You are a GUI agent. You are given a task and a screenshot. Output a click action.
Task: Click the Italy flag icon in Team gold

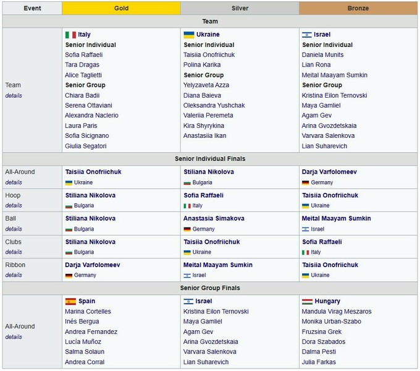(70, 35)
